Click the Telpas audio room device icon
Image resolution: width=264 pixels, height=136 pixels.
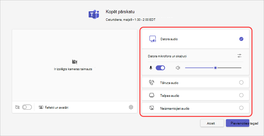click(151, 95)
